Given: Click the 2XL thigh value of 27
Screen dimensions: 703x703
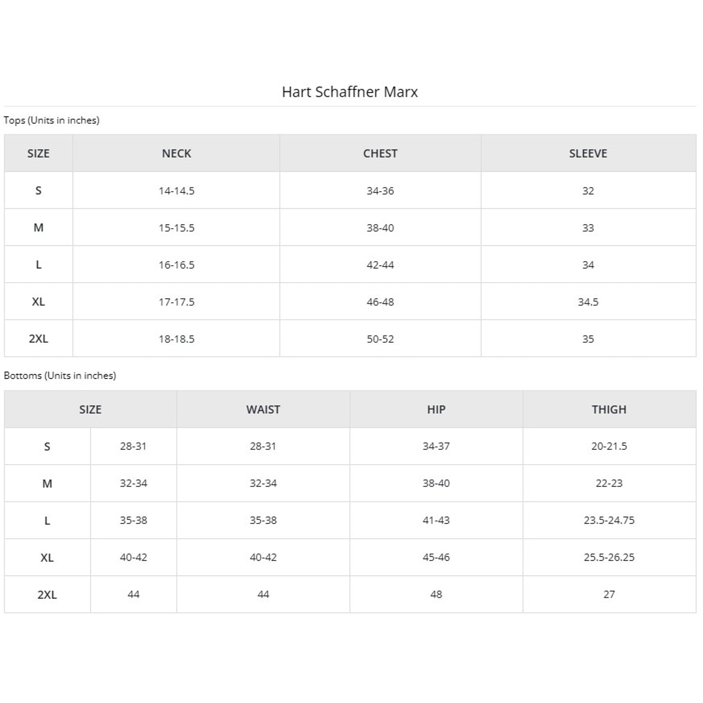Looking at the screenshot, I should [x=609, y=594].
